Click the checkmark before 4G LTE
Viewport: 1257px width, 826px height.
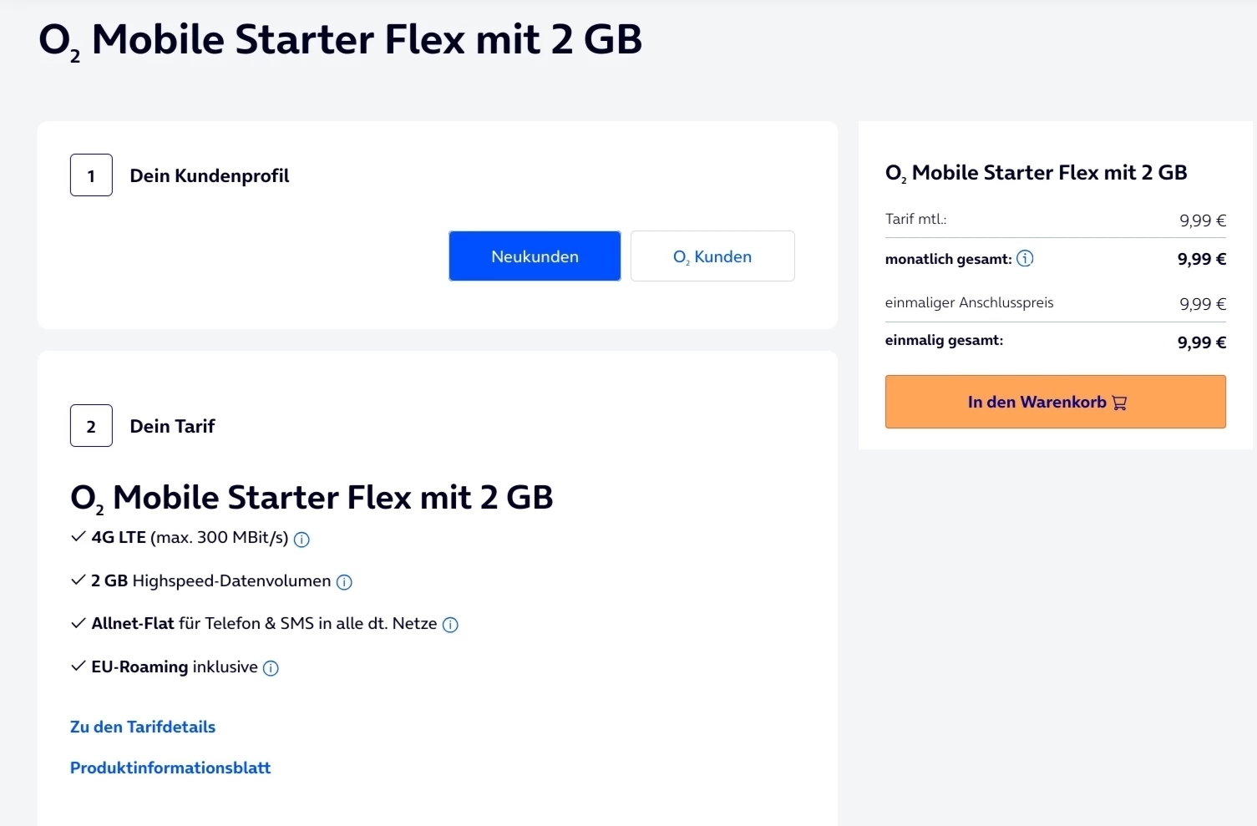(x=79, y=537)
